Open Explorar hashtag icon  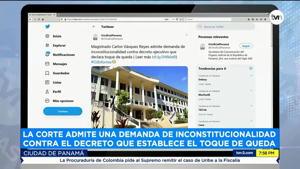pyautogui.click(x=47, y=45)
